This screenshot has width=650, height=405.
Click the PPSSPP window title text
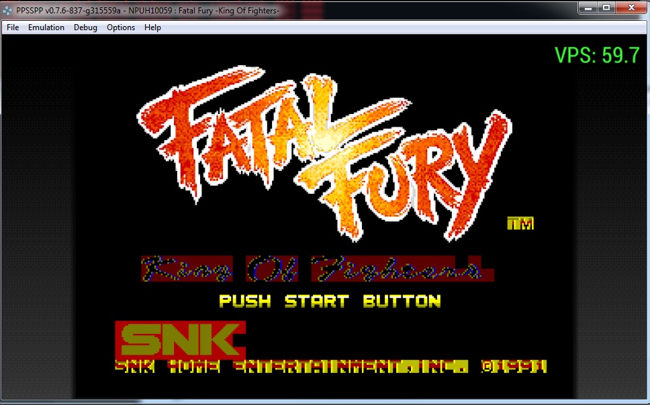[148, 11]
